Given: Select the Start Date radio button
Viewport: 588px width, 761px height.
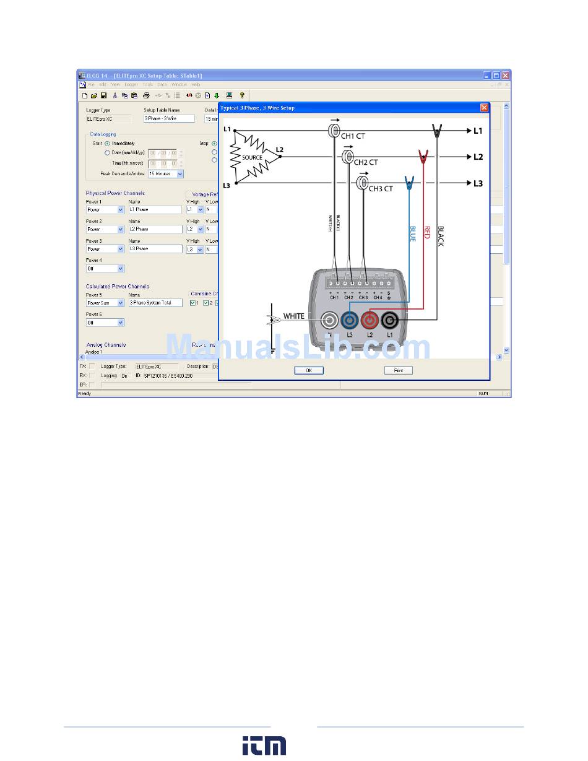Looking at the screenshot, I should pos(107,152).
